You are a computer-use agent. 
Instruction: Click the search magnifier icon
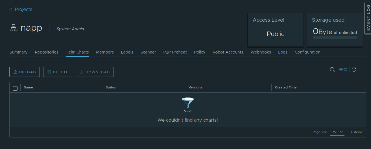tap(332, 70)
